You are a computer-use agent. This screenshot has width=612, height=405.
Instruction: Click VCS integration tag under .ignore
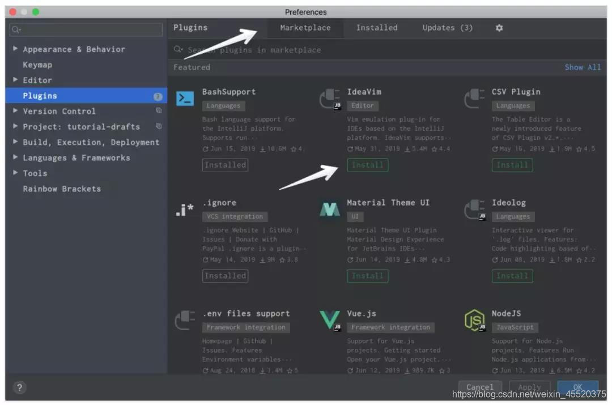point(235,216)
